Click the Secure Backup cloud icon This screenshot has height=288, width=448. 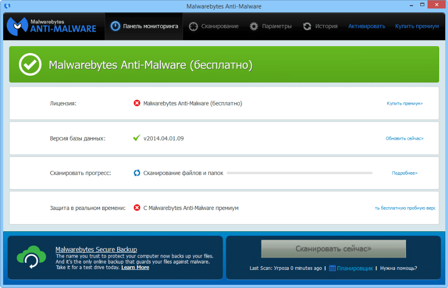click(x=31, y=257)
